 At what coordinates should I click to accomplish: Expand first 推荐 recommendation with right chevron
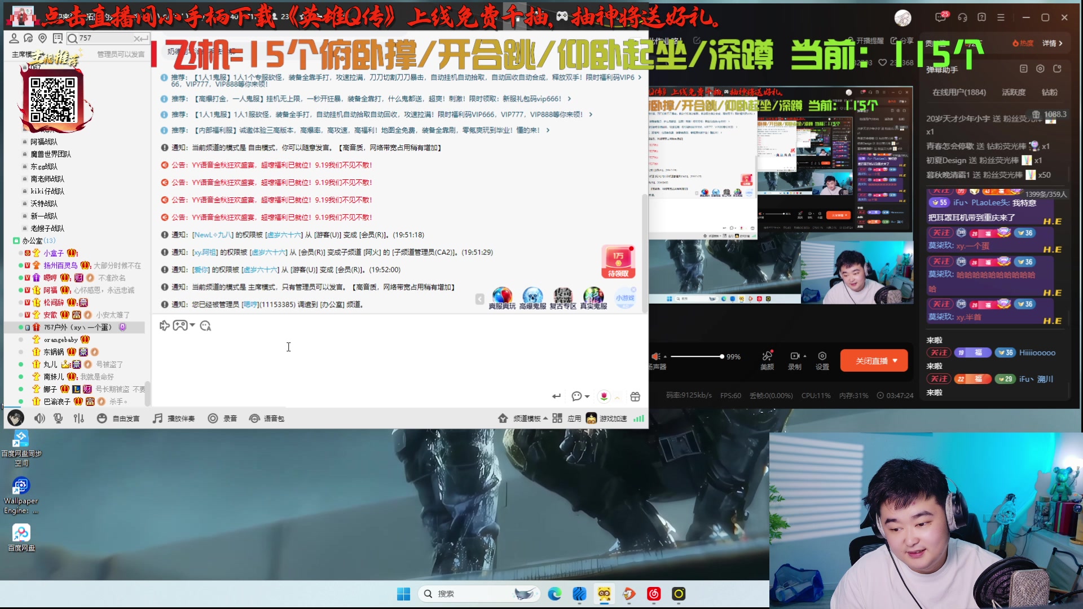tap(640, 78)
